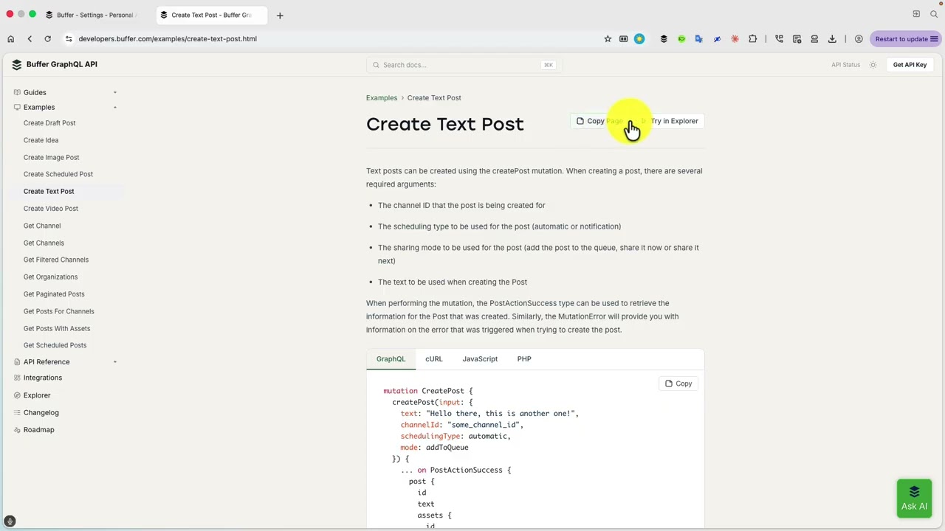Open a new browser tab
Image resolution: width=945 pixels, height=531 pixels.
280,15
